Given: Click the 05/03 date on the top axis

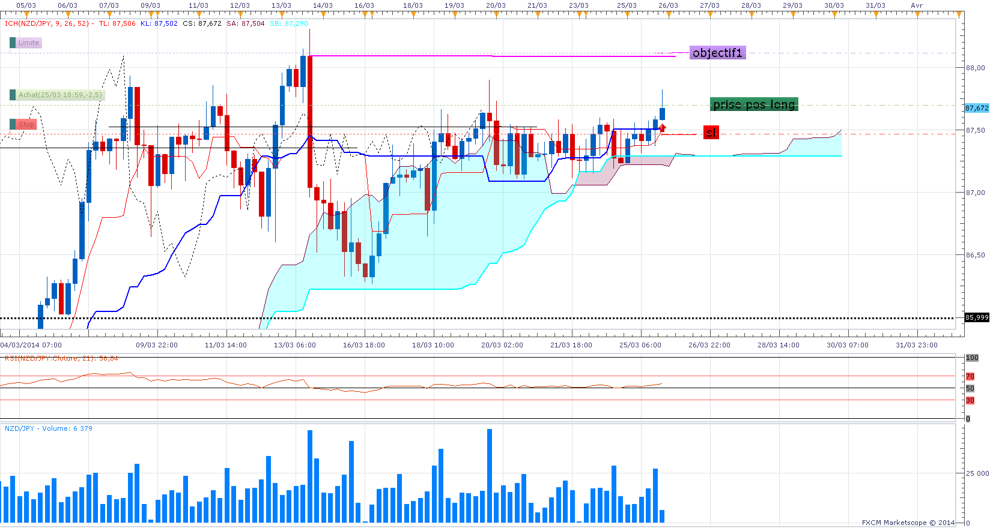Looking at the screenshot, I should (x=26, y=5).
